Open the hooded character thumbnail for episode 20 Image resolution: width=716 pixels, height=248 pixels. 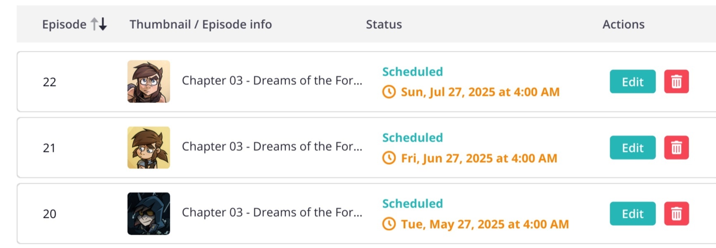coord(148,213)
